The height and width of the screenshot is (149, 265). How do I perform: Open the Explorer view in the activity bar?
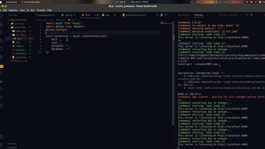[1, 16]
